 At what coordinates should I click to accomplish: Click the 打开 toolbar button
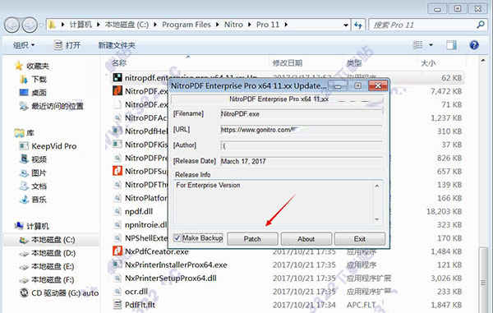[x=67, y=45]
